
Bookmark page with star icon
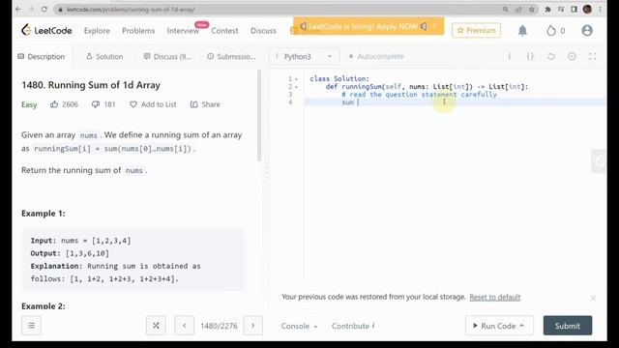[x=532, y=9]
